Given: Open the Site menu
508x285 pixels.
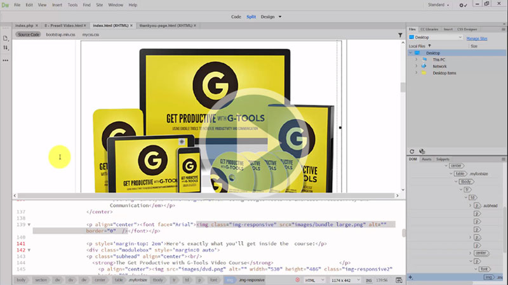Looking at the screenshot, I should 98,5.
